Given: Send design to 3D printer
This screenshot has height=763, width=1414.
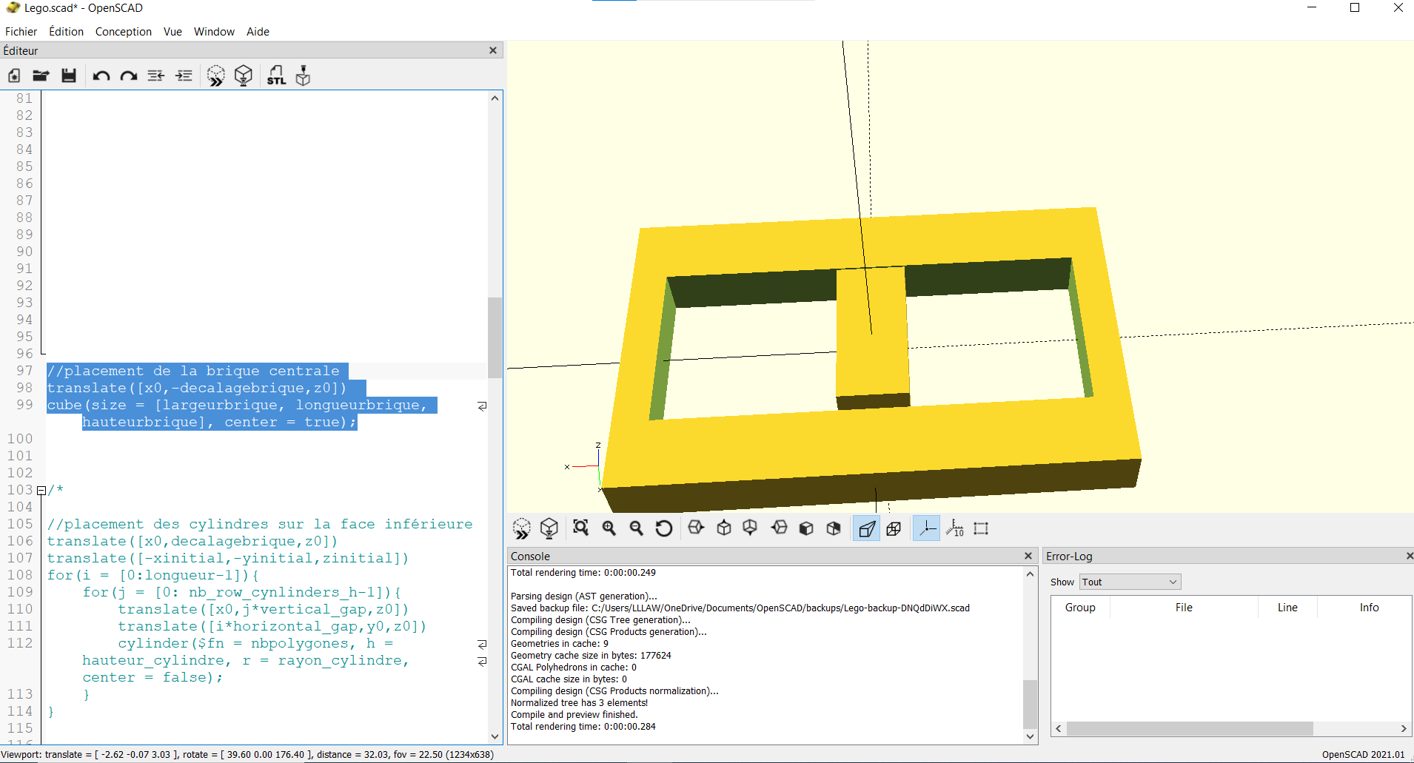Looking at the screenshot, I should click(x=303, y=75).
